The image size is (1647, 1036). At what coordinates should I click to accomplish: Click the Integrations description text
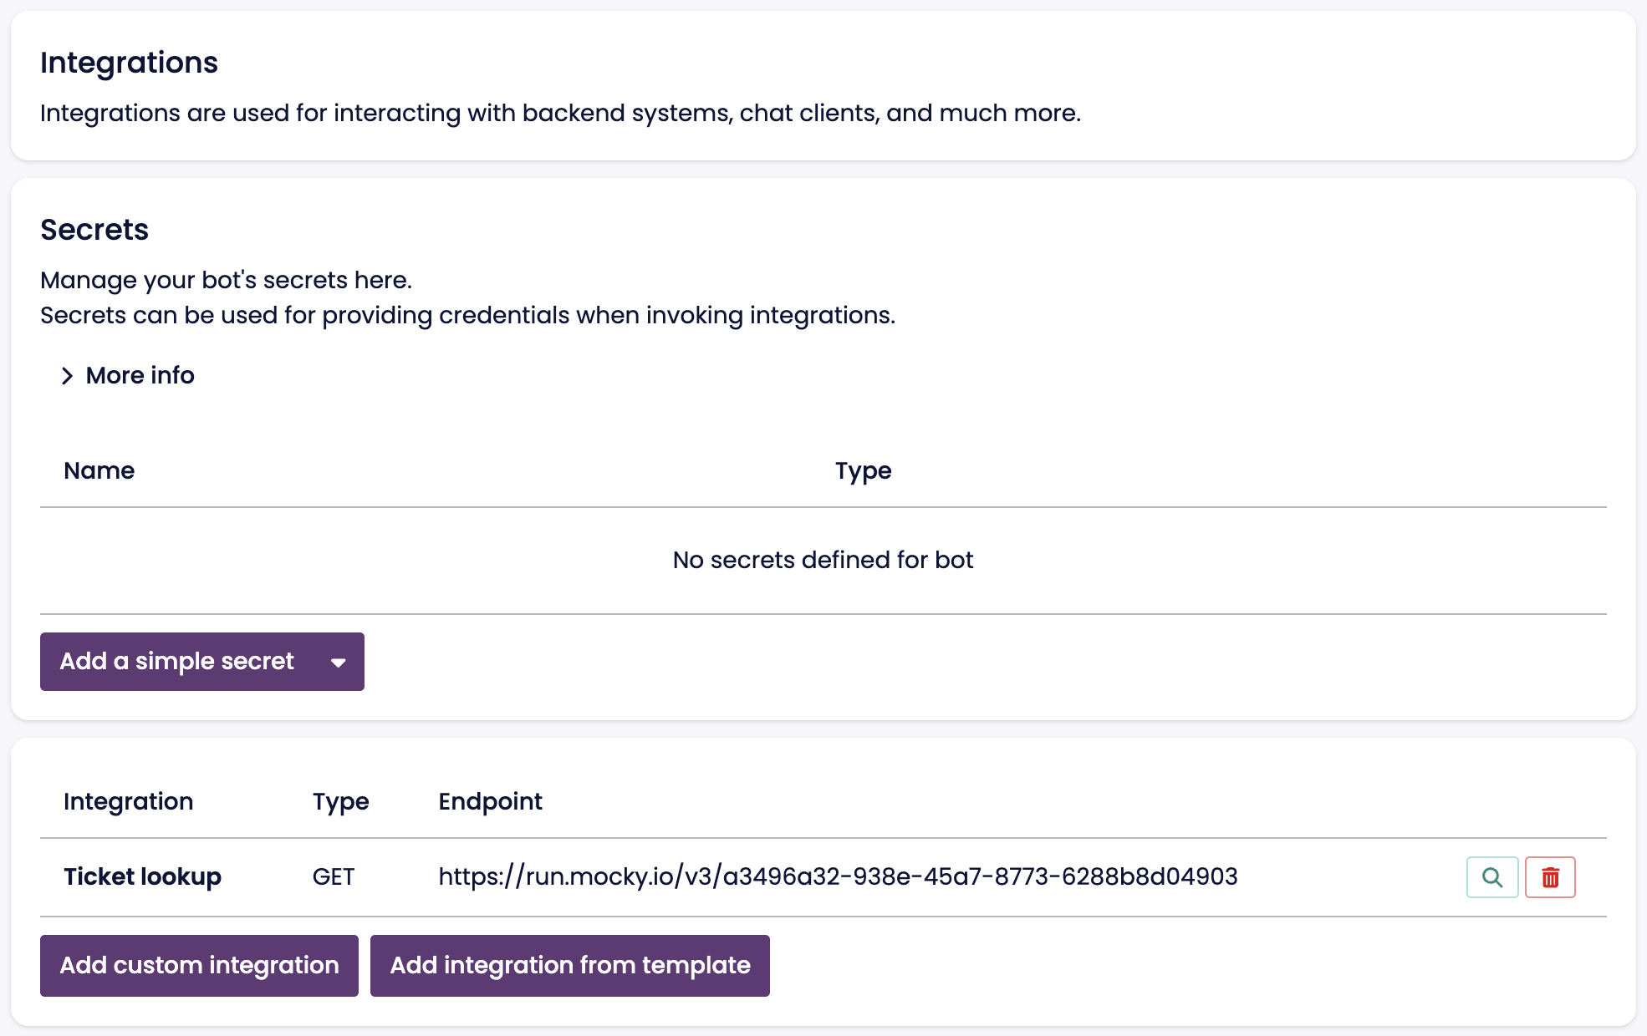point(560,113)
